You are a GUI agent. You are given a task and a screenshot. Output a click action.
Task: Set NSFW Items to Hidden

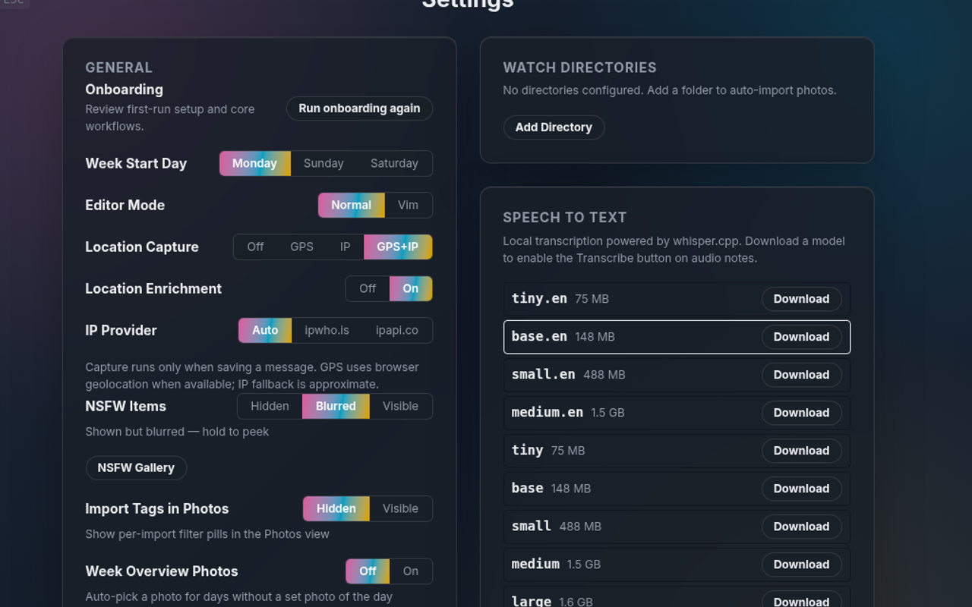270,406
